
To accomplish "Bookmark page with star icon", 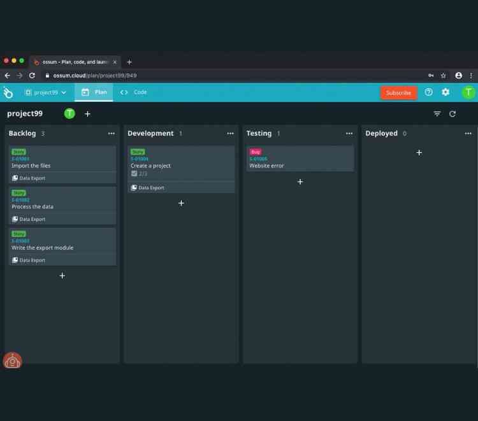I will pos(444,75).
